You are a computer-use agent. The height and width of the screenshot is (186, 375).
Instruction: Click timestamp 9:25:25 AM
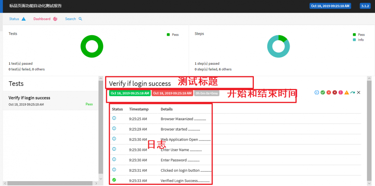click(x=138, y=119)
